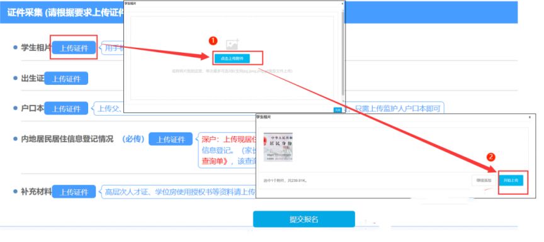Close the second 学生相片 dialog

point(530,118)
